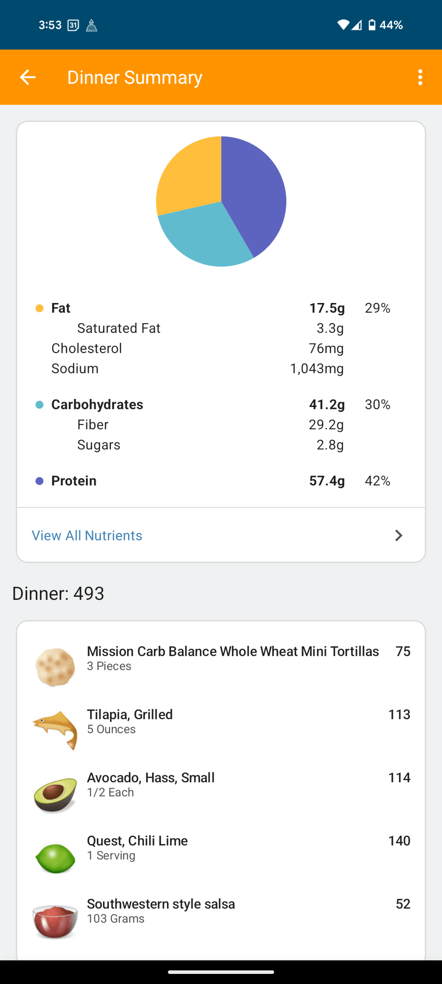Tap the back arrow in the header

[x=28, y=77]
